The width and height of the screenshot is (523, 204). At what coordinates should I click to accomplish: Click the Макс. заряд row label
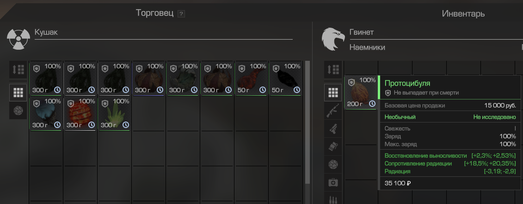point(400,144)
